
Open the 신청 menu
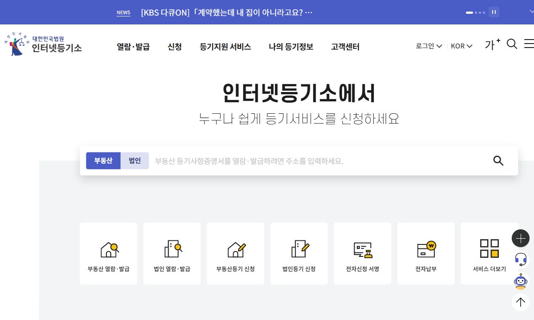174,47
